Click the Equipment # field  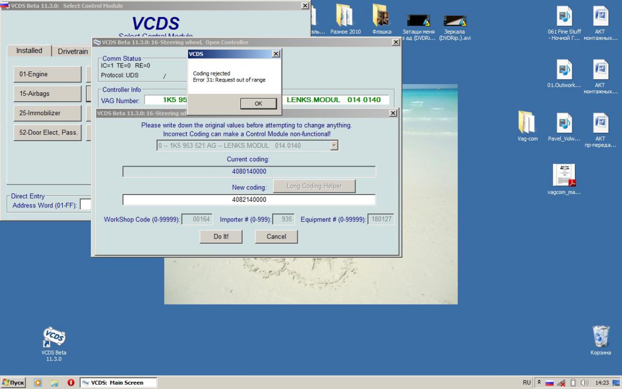tap(381, 219)
